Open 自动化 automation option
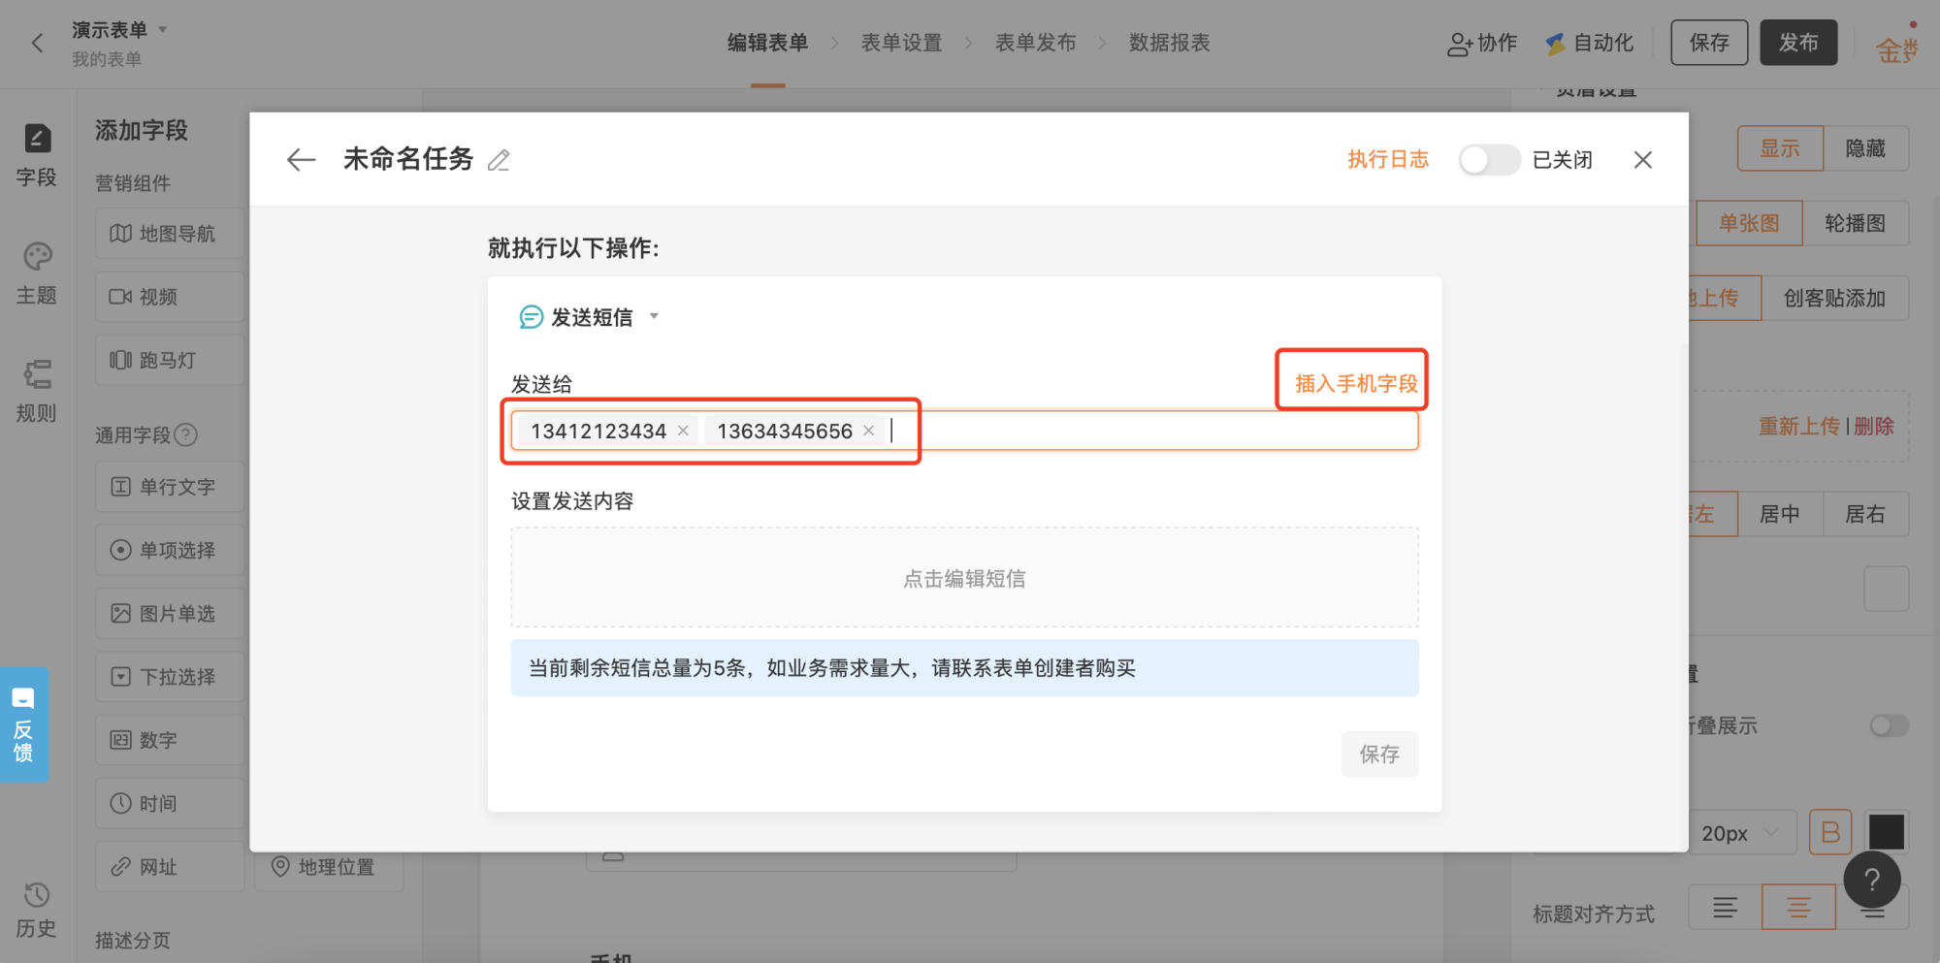The height and width of the screenshot is (963, 1940). point(1589,43)
